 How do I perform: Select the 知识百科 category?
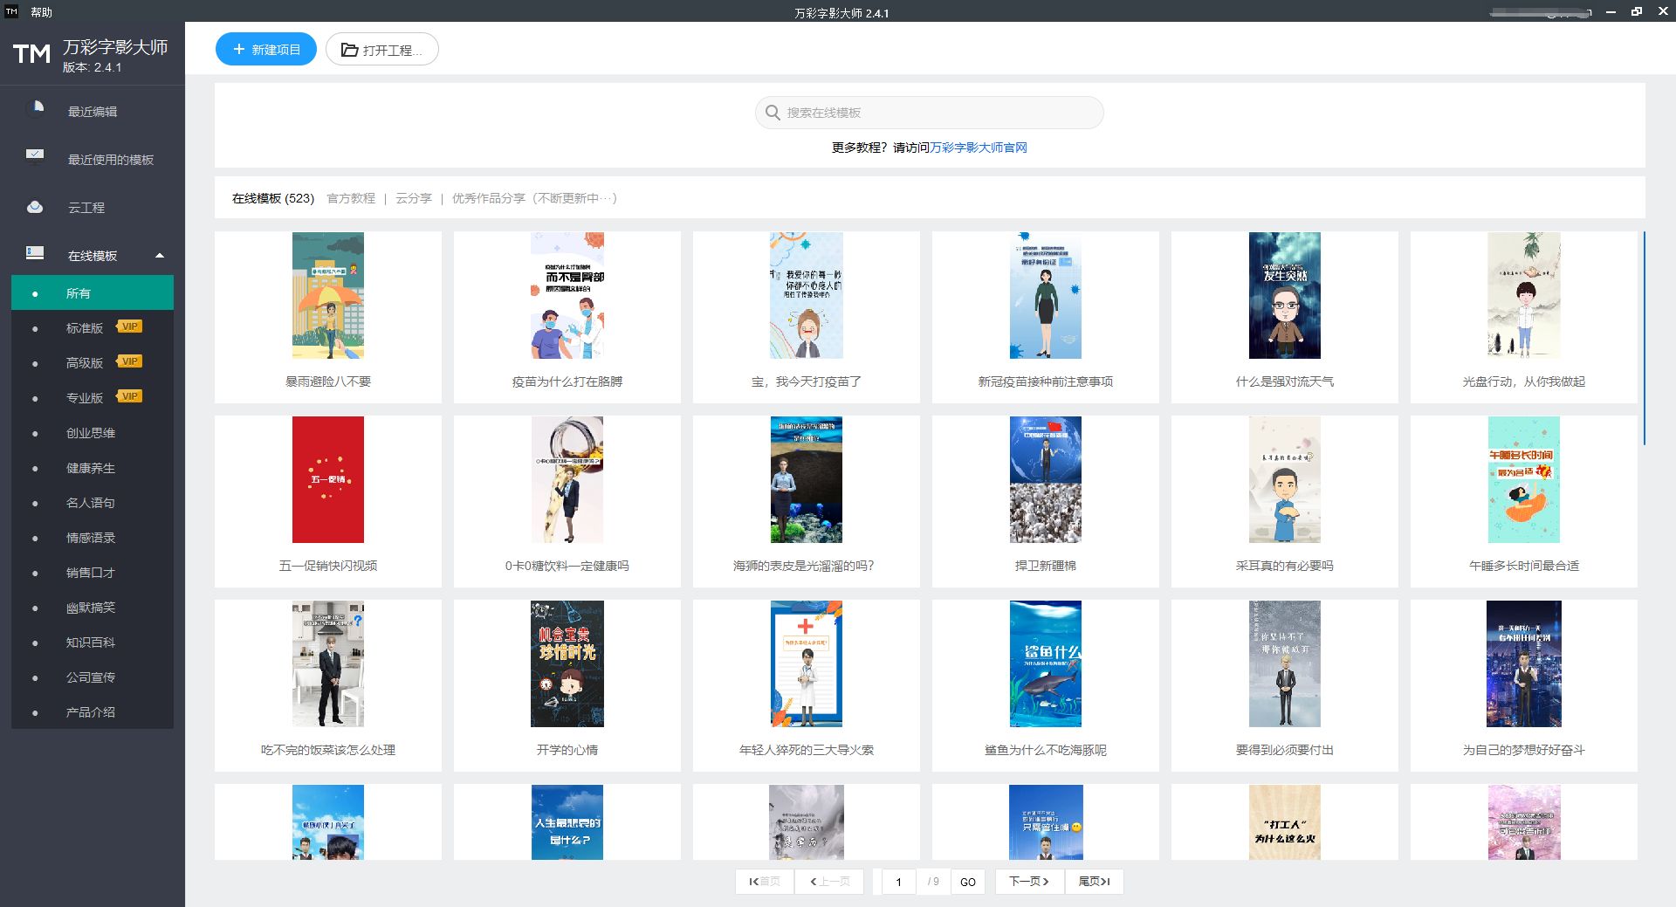coord(93,642)
